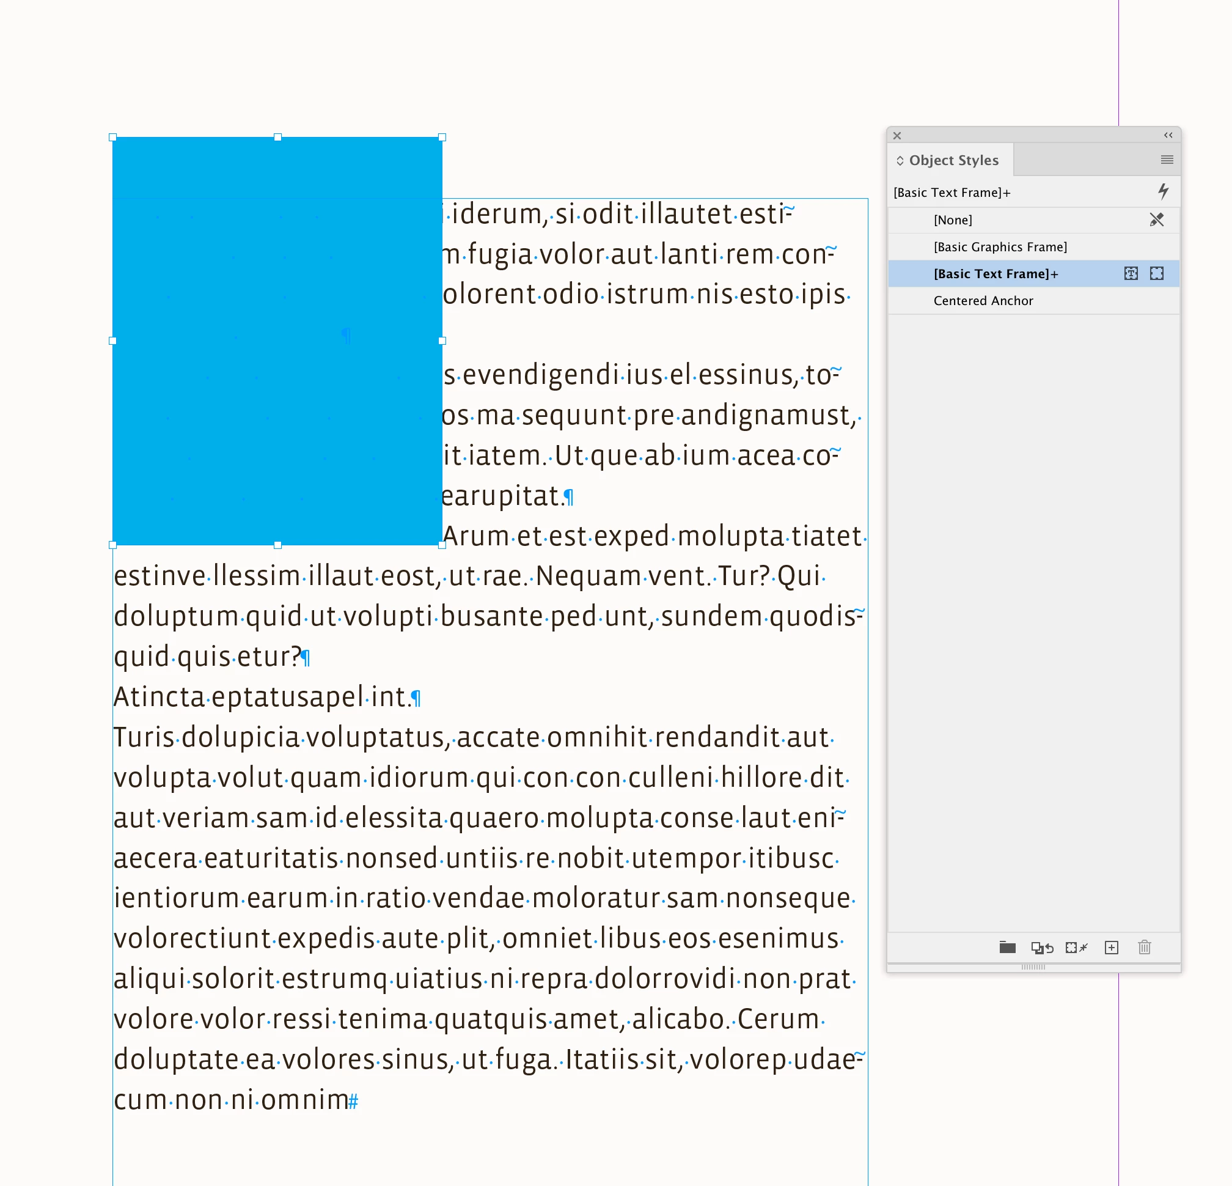Select the Object Styles tab
The image size is (1232, 1186).
coord(953,160)
